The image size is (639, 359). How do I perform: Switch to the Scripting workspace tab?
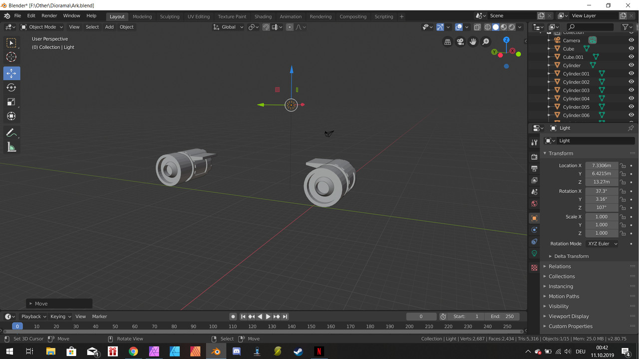384,16
